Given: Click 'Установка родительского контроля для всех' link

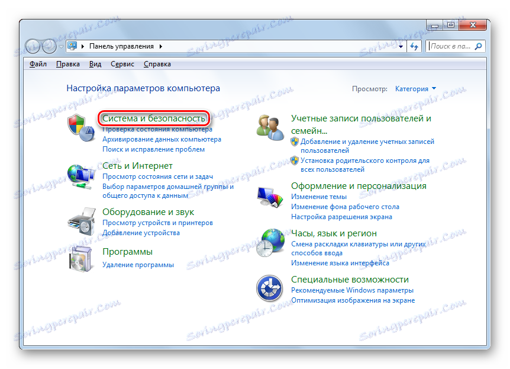Looking at the screenshot, I should 365,165.
